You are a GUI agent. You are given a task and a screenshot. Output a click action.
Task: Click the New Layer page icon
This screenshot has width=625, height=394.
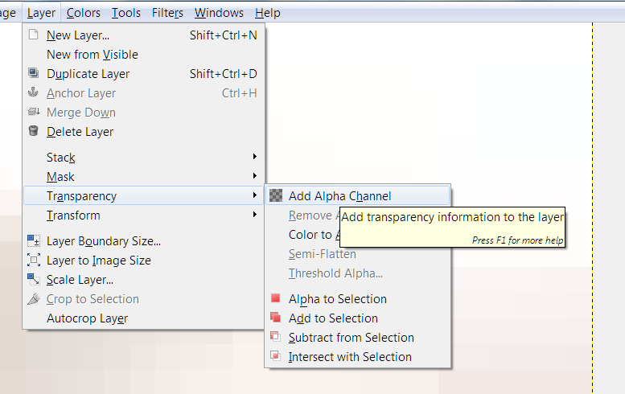tap(33, 35)
